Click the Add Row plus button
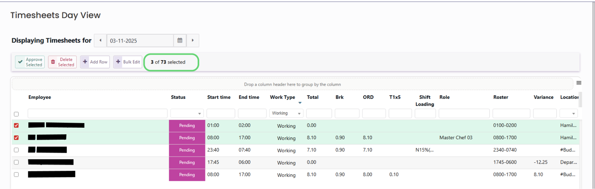The image size is (595, 189). pyautogui.click(x=95, y=62)
